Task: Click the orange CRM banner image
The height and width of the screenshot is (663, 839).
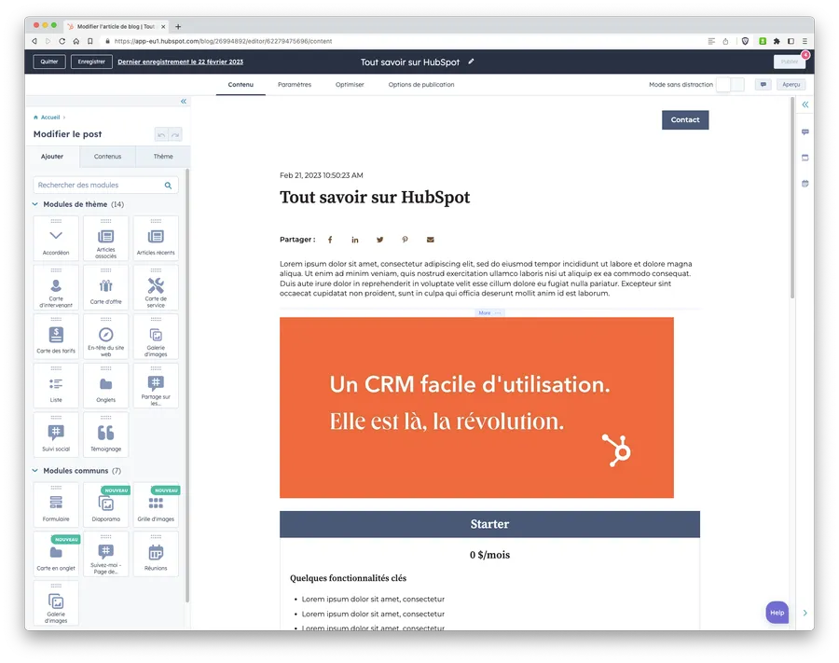Action: (x=476, y=407)
